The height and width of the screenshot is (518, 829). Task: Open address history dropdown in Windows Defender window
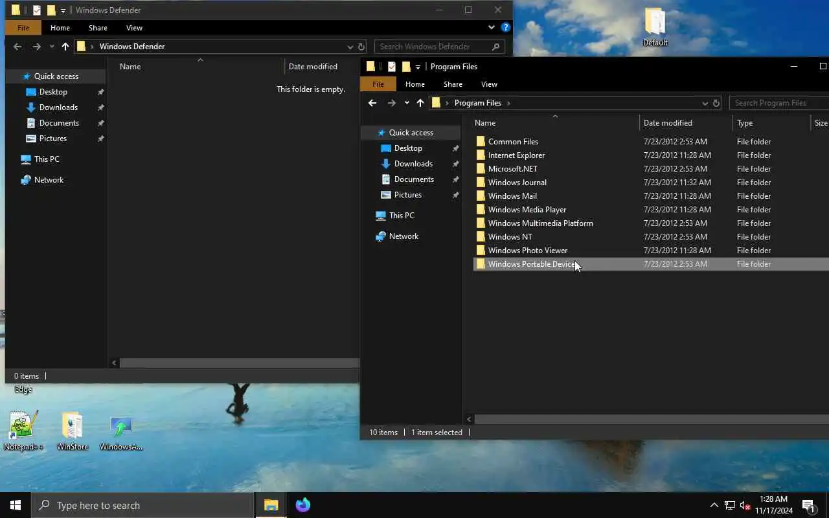point(350,47)
